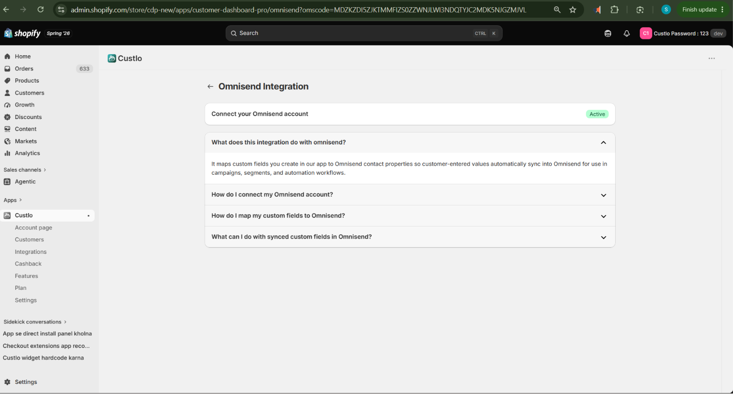733x394 pixels.
Task: Open the browser extensions puzzle icon
Action: 614,10
